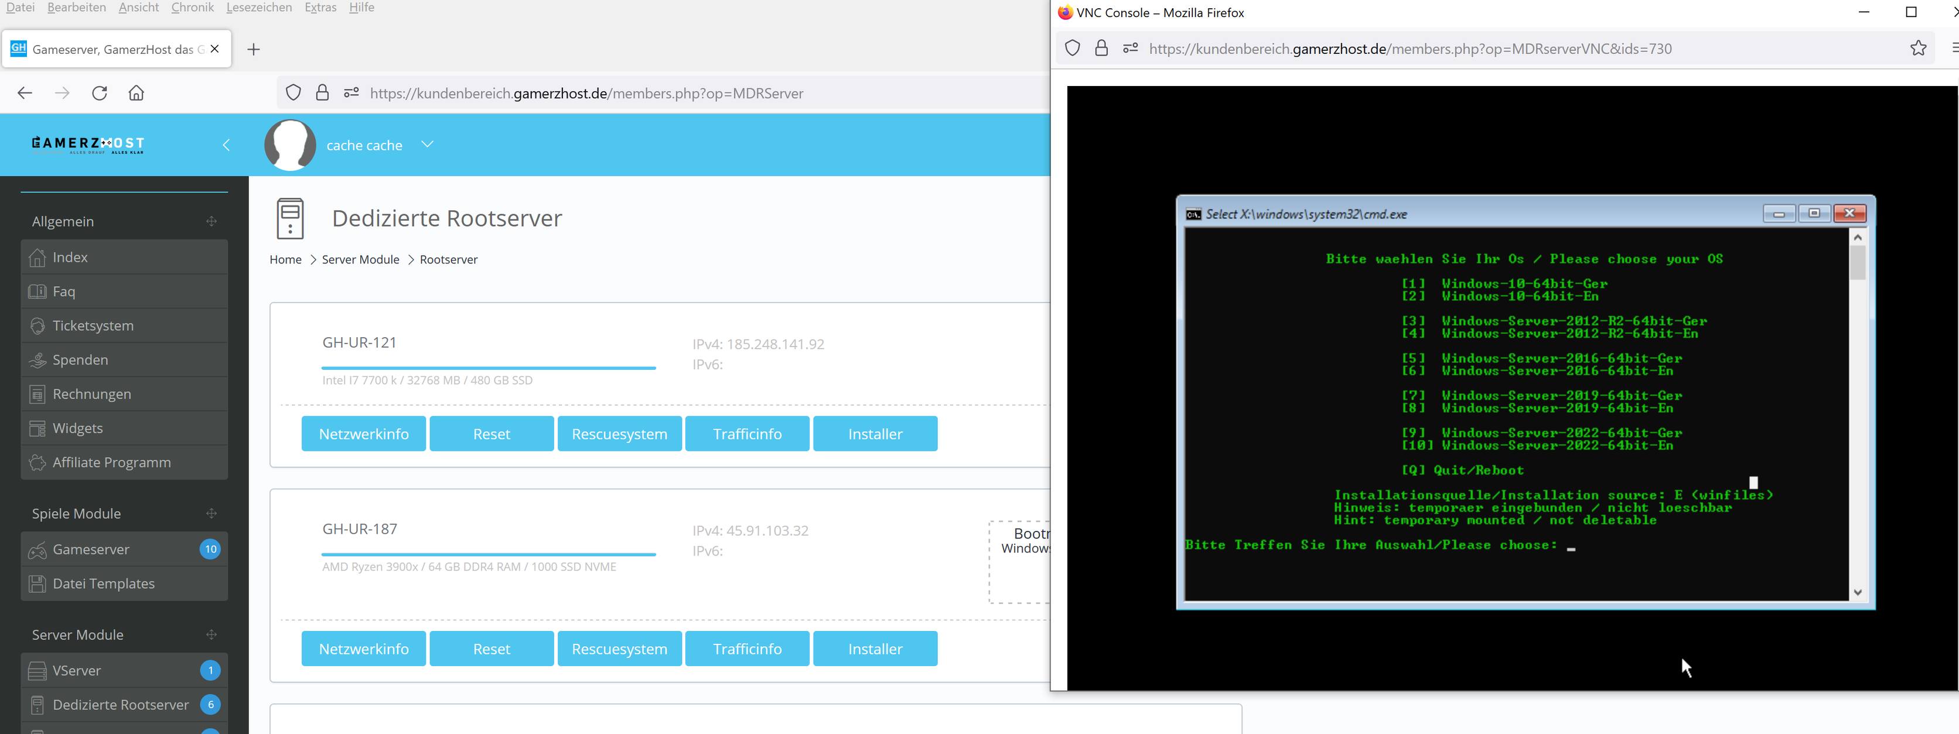Click the Rootserver breadcrumb

coord(449,259)
